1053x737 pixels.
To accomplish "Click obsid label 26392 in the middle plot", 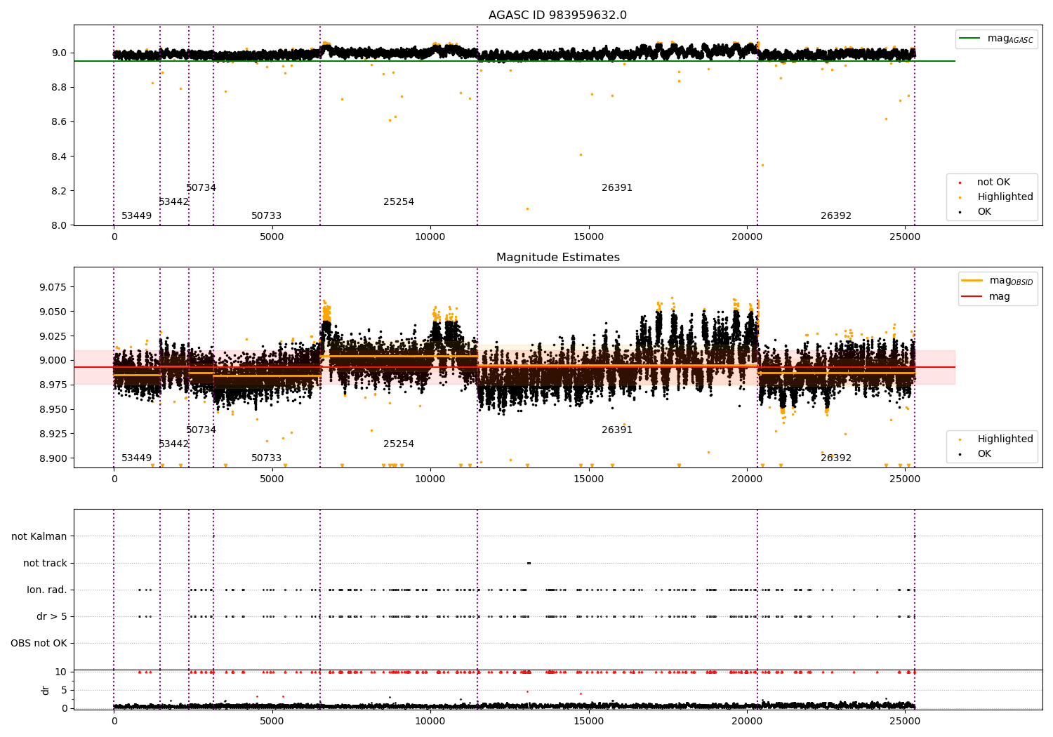I will tap(836, 458).
